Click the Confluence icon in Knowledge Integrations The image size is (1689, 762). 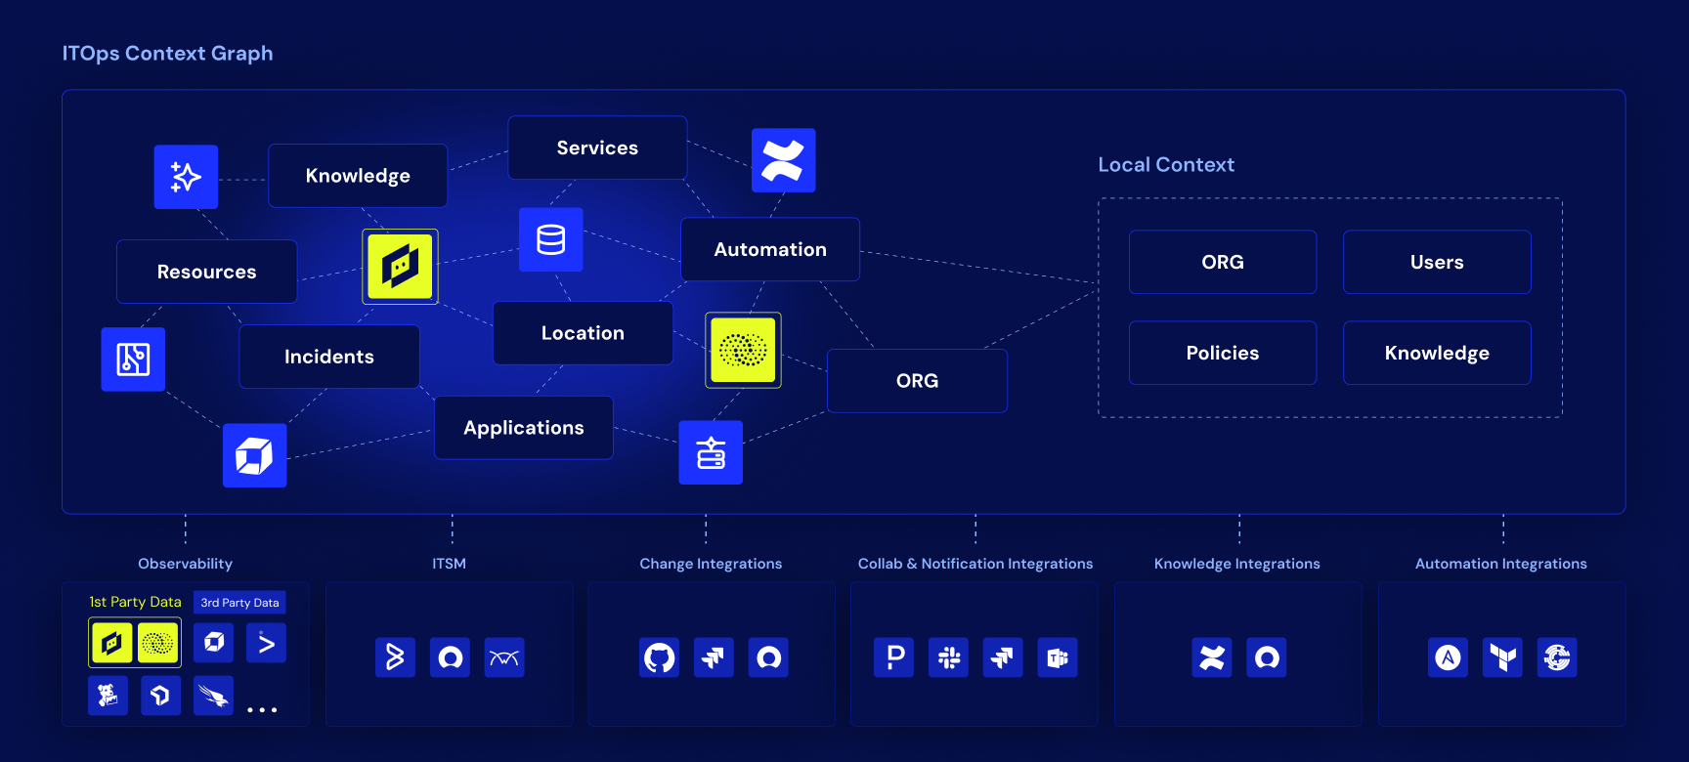1212,657
